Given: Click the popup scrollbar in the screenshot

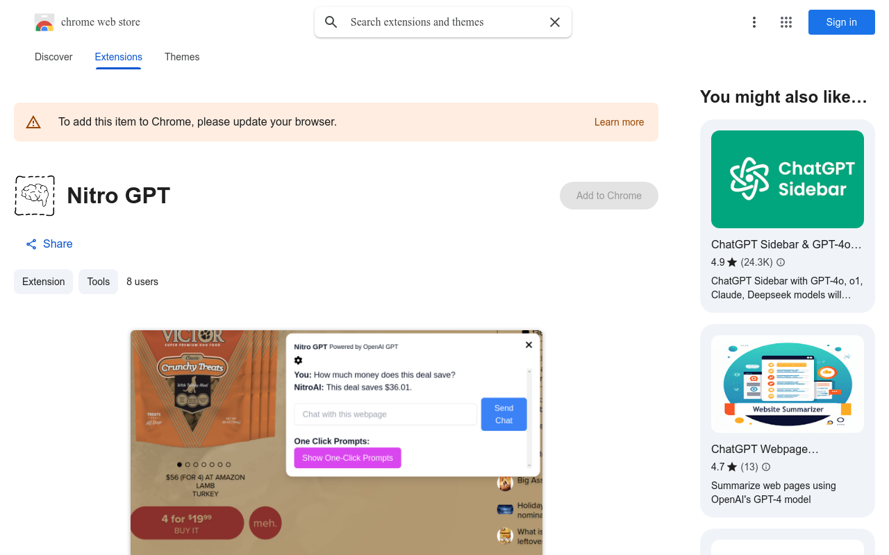Looking at the screenshot, I should tap(529, 418).
